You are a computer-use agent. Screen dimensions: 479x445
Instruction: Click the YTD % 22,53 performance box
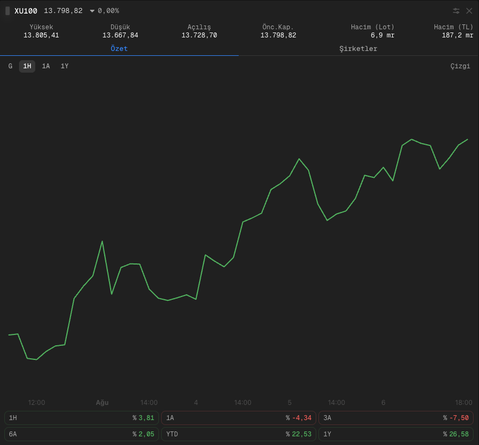pos(239,434)
